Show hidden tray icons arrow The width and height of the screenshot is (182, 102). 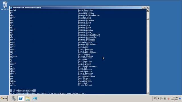pyautogui.click(x=158, y=98)
